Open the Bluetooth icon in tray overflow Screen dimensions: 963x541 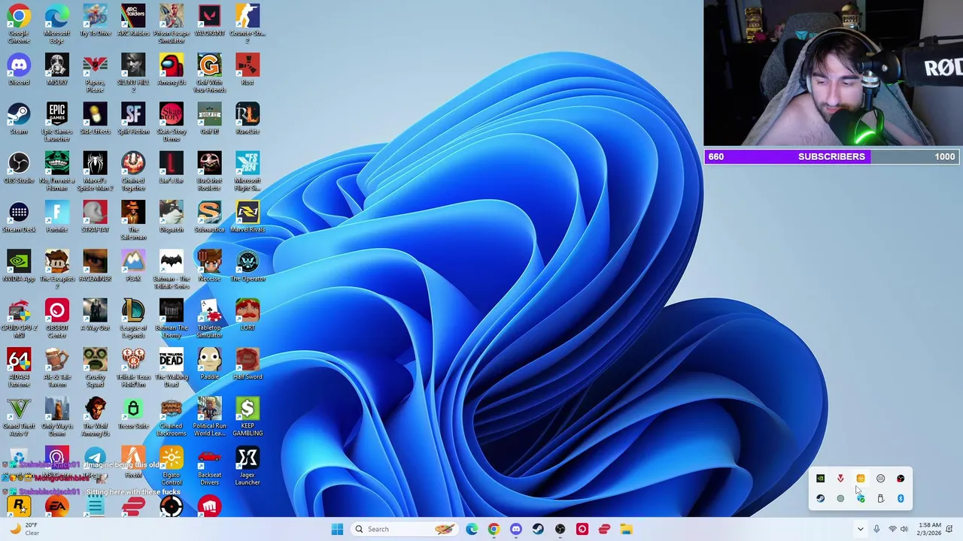(901, 498)
